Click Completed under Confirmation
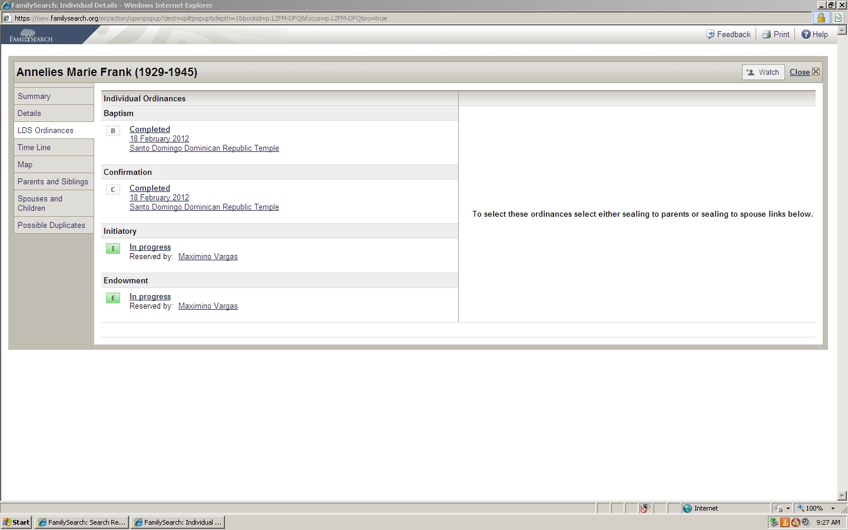Image resolution: width=848 pixels, height=530 pixels. pyautogui.click(x=150, y=188)
